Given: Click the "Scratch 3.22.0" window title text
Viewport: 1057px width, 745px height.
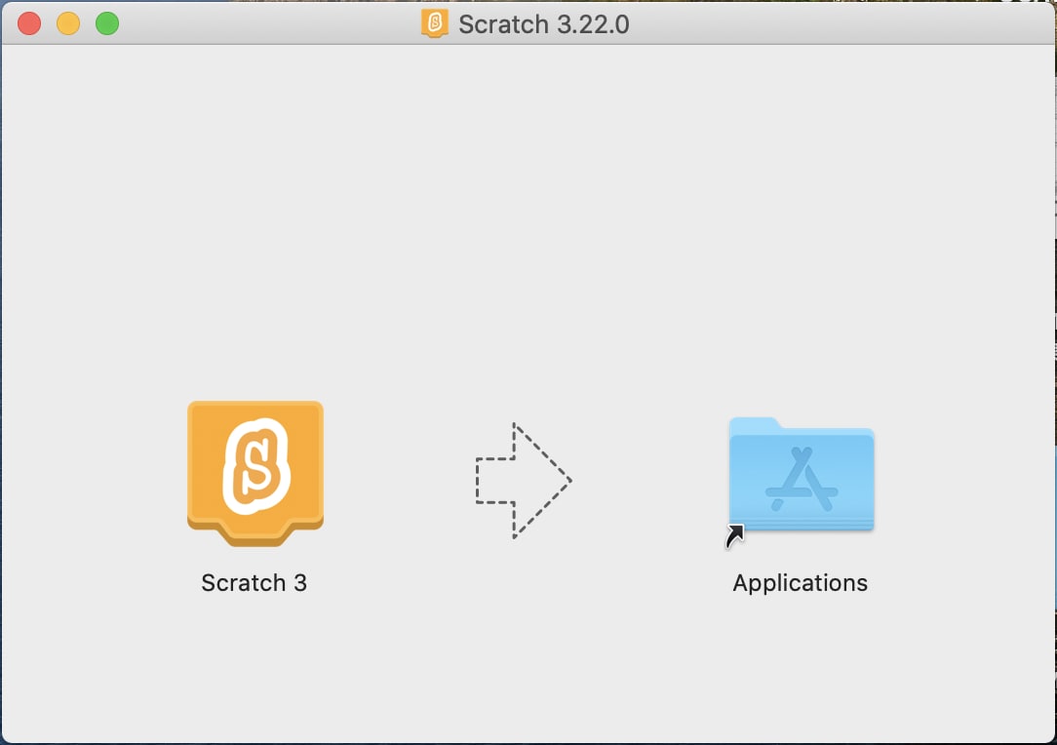Looking at the screenshot, I should tap(543, 24).
